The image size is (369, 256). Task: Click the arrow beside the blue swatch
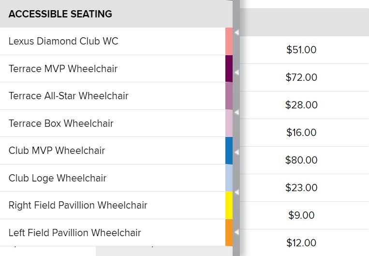[x=237, y=152]
